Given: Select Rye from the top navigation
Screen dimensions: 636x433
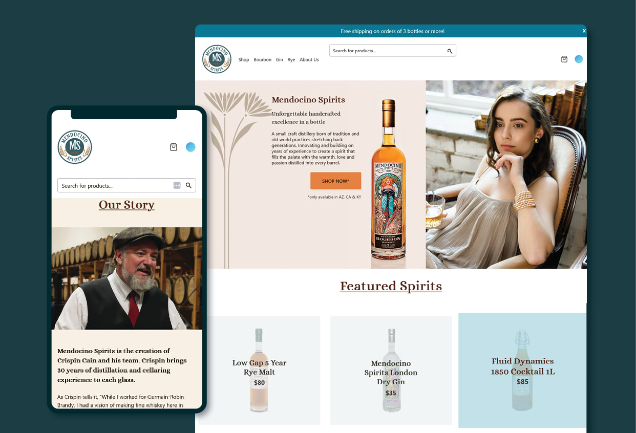Looking at the screenshot, I should [291, 59].
